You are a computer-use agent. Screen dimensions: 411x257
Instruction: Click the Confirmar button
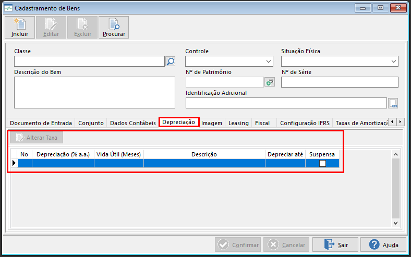pyautogui.click(x=238, y=244)
